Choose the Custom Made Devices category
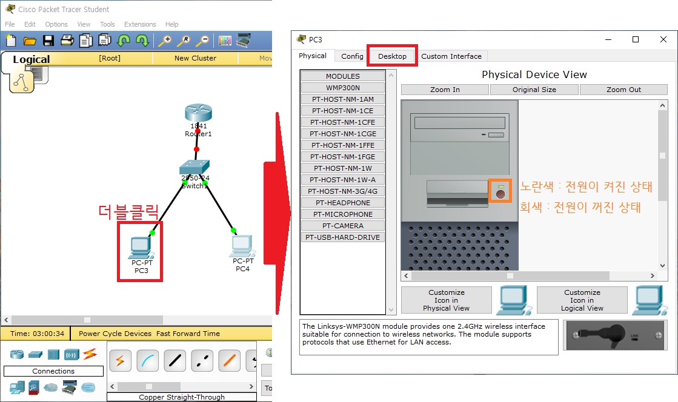This screenshot has width=678, height=402. coord(70,387)
